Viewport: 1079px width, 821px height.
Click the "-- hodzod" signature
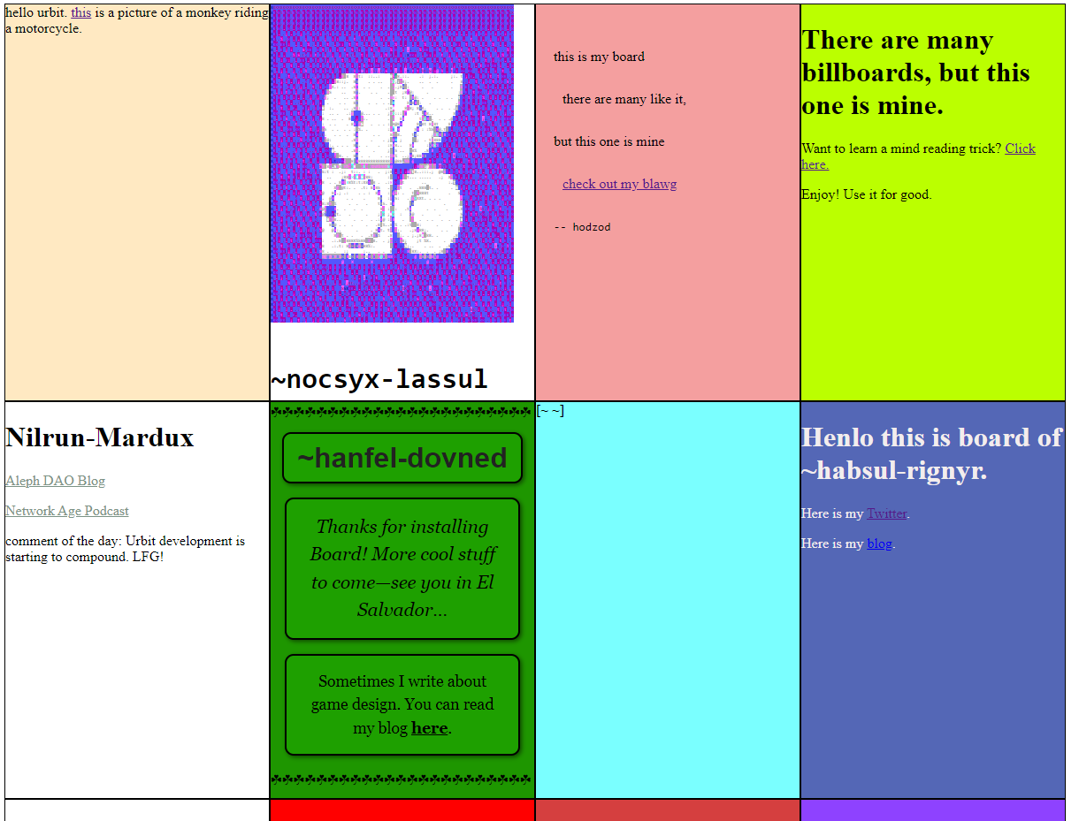click(582, 227)
